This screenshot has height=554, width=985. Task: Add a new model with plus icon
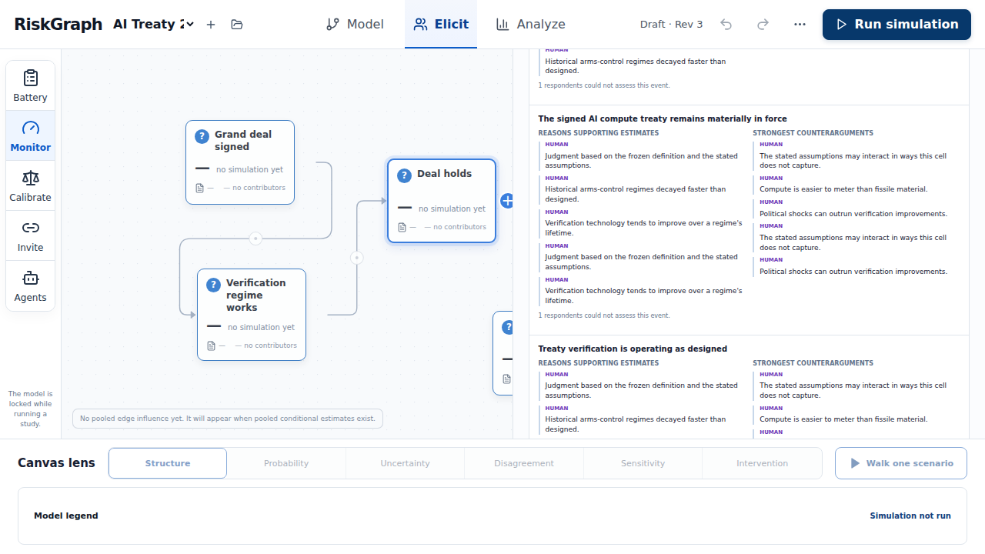pyautogui.click(x=211, y=25)
